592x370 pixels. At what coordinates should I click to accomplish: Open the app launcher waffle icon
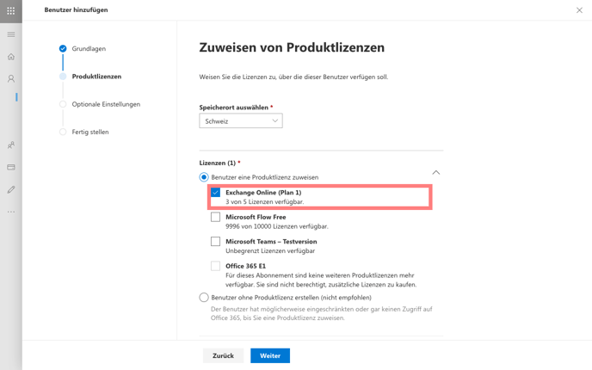pyautogui.click(x=11, y=11)
